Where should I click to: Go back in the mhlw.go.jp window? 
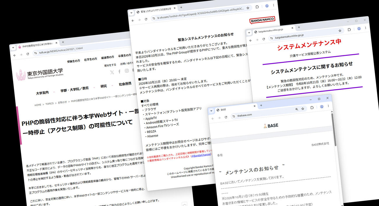250,40
